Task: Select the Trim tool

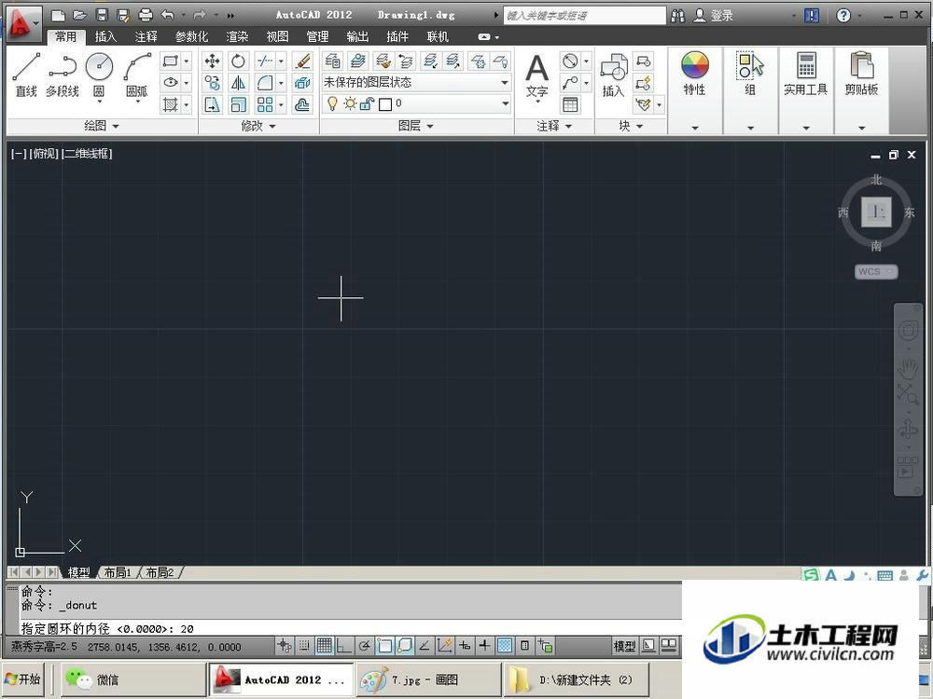Action: [x=265, y=62]
